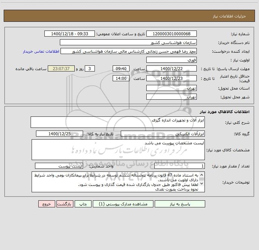Click the چاپ print button
The image size is (259, 250).
click(x=83, y=204)
